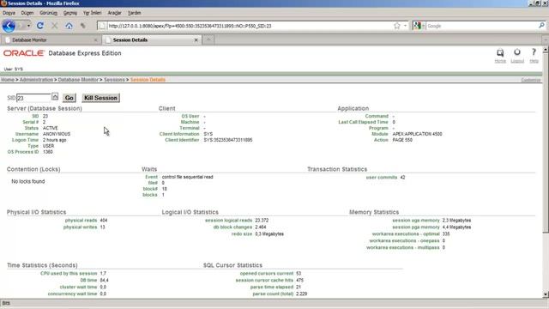Select the Client Identifier value
Screen dimensions: 549x309
coord(228,140)
